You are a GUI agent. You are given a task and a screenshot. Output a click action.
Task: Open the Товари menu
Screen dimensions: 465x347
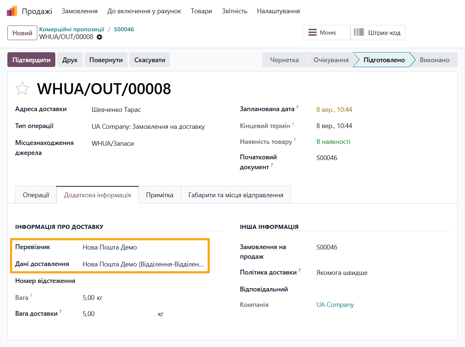201,11
